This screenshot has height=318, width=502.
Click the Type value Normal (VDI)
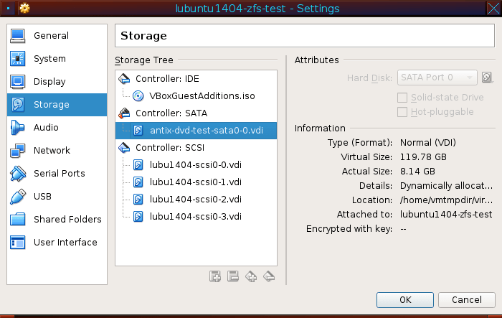click(x=428, y=143)
